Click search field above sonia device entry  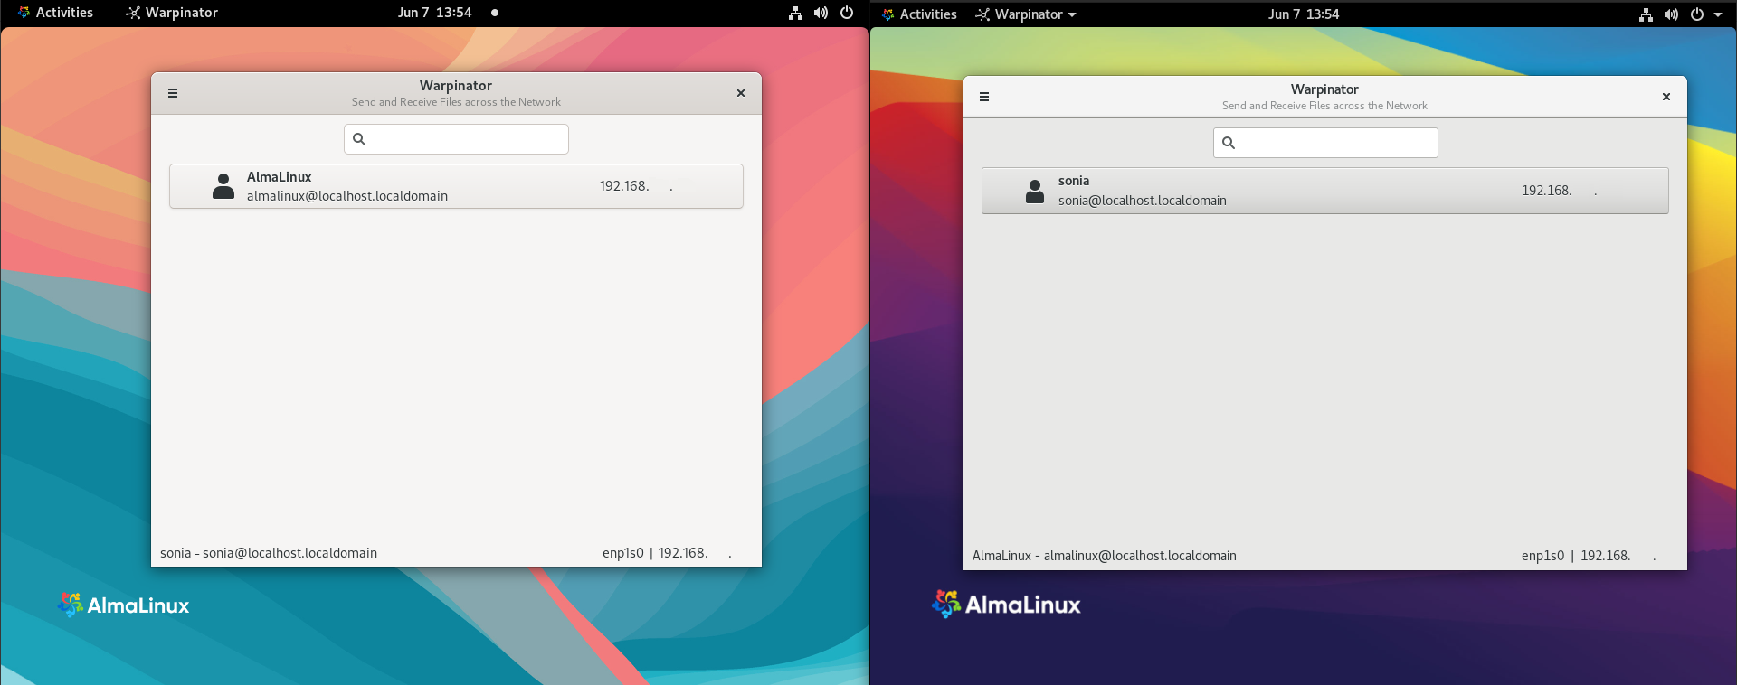(x=1325, y=143)
